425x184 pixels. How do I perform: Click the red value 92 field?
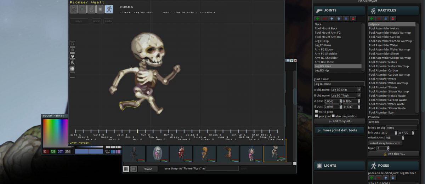point(45,151)
